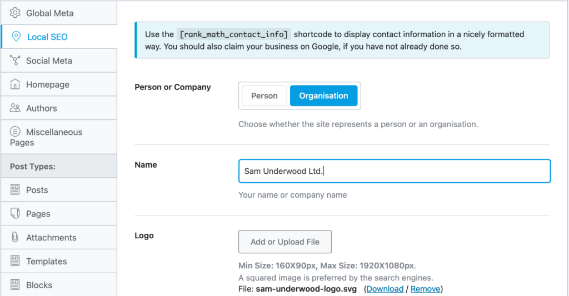Click the Attachments paperclip icon
The height and width of the screenshot is (296, 569).
click(15, 237)
